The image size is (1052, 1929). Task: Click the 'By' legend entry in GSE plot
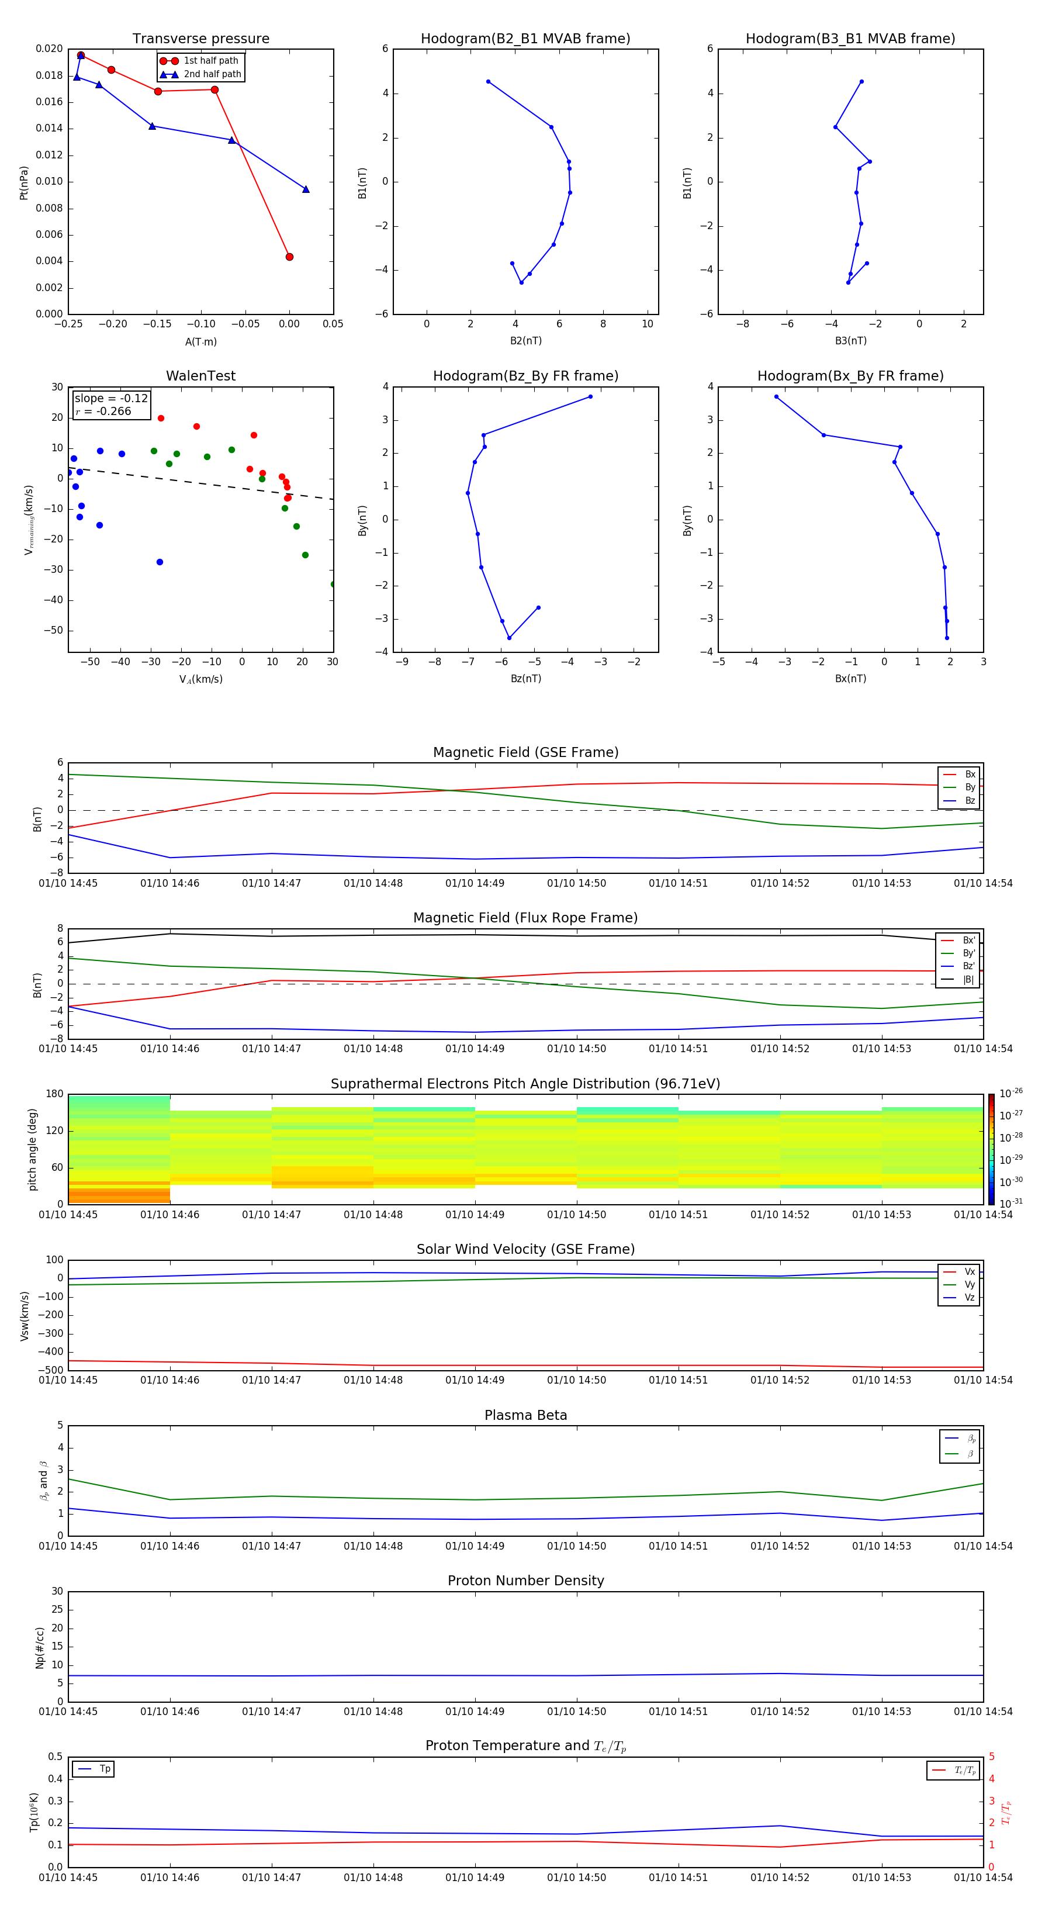(x=959, y=788)
